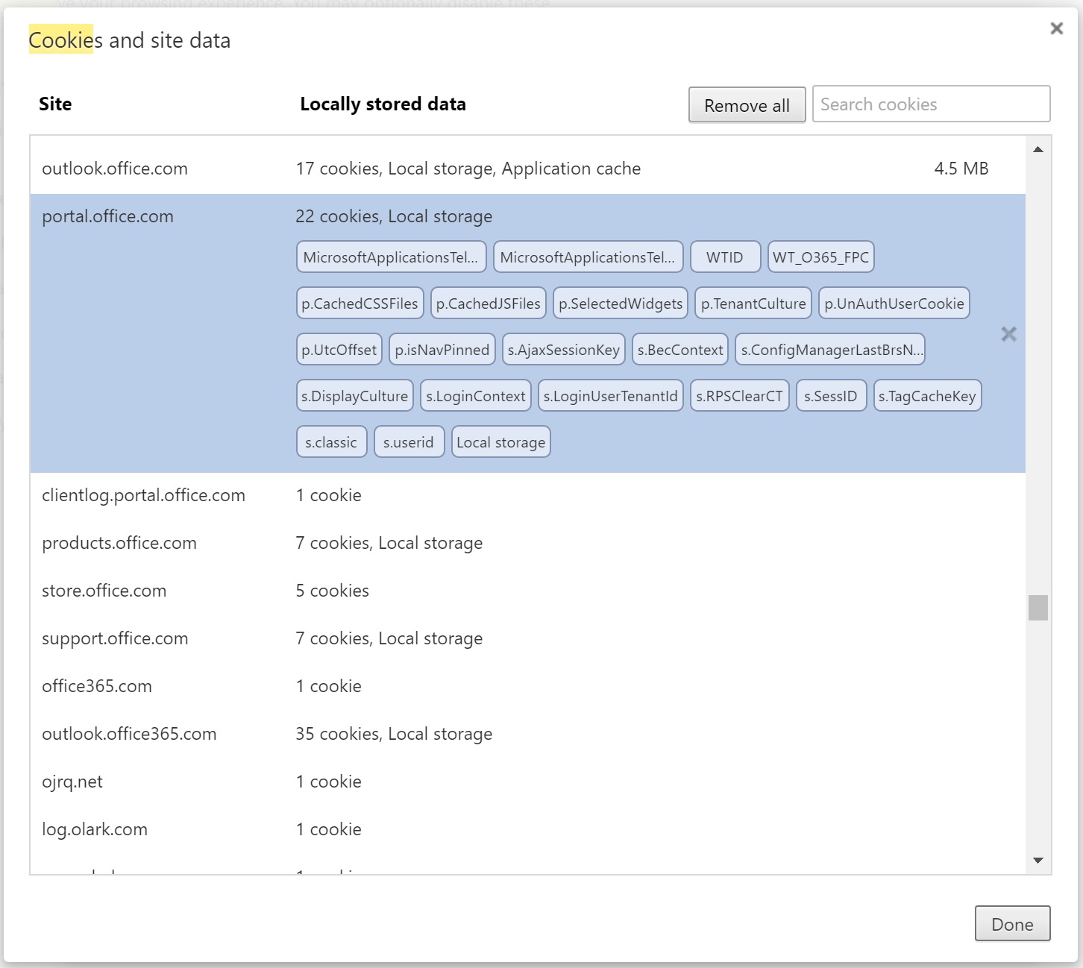This screenshot has height=968, width=1083.
Task: Open the s.userid cookie
Action: (408, 442)
